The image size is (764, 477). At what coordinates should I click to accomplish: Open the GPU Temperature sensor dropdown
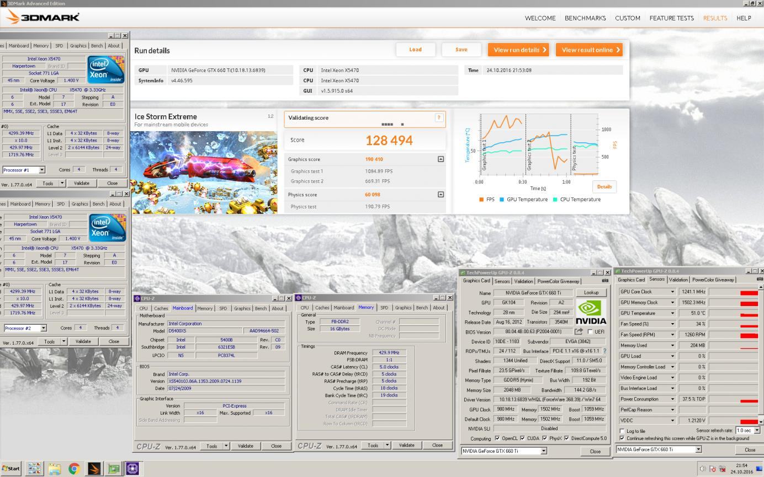[672, 313]
